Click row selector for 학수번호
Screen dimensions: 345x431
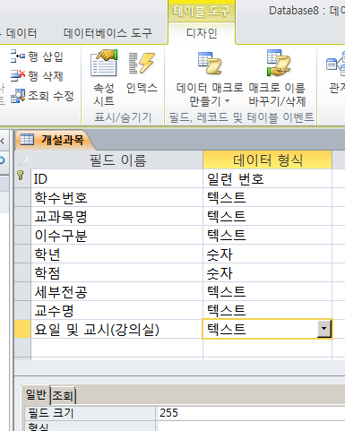22,197
